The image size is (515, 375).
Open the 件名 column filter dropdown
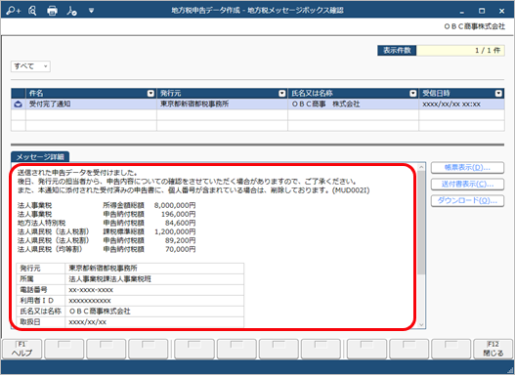click(150, 94)
